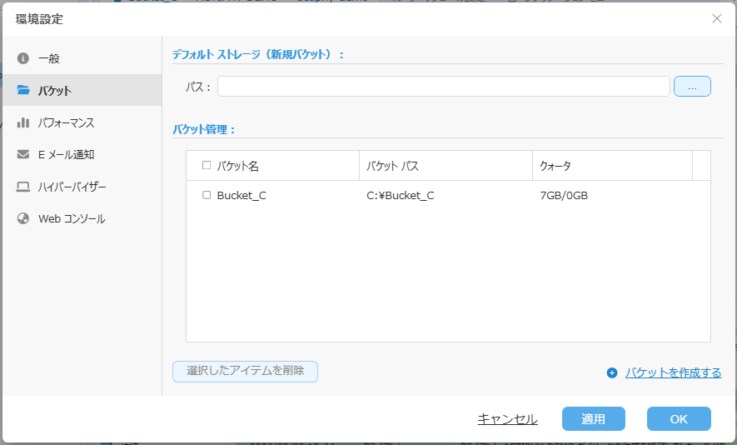Click the globe icon for Web コンソール
The height and width of the screenshot is (445, 737).
23,218
